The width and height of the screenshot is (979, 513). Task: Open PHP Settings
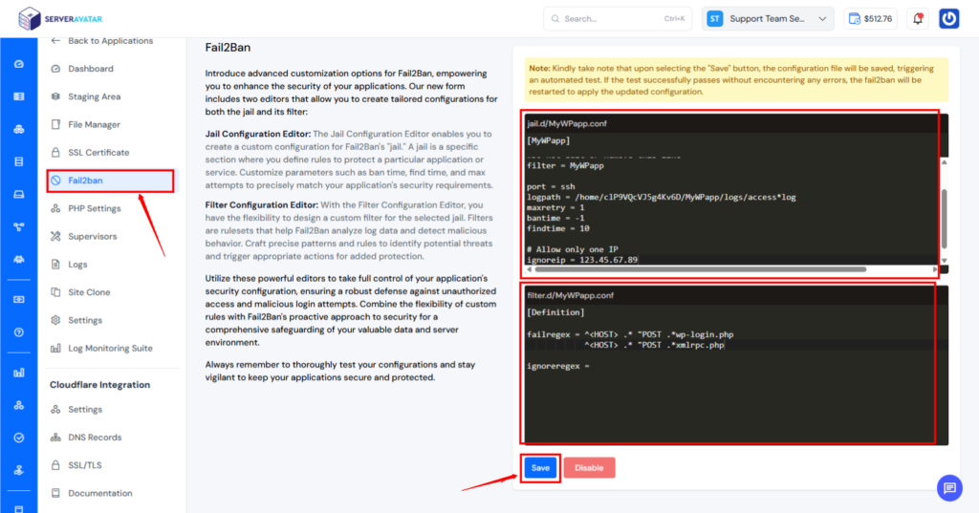95,208
